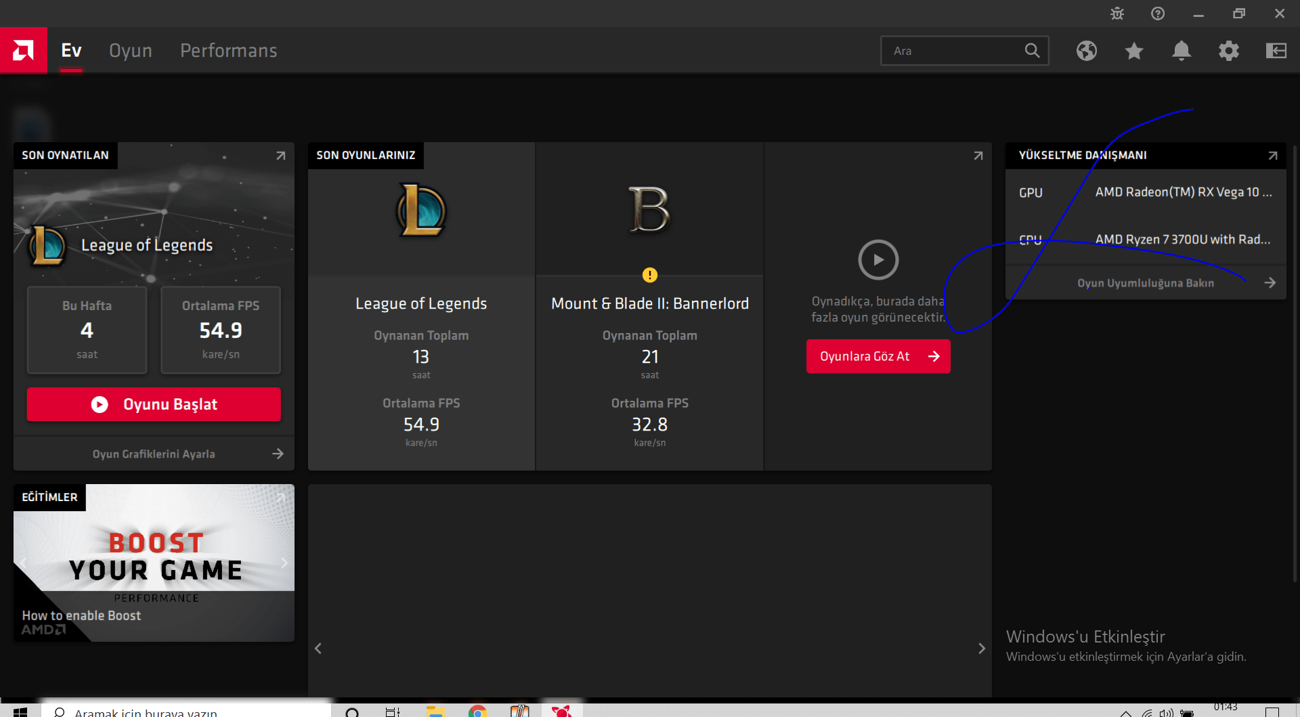Select the CPU AMD Ryzen 7 3700U row
The height and width of the screenshot is (717, 1300).
click(x=1146, y=240)
